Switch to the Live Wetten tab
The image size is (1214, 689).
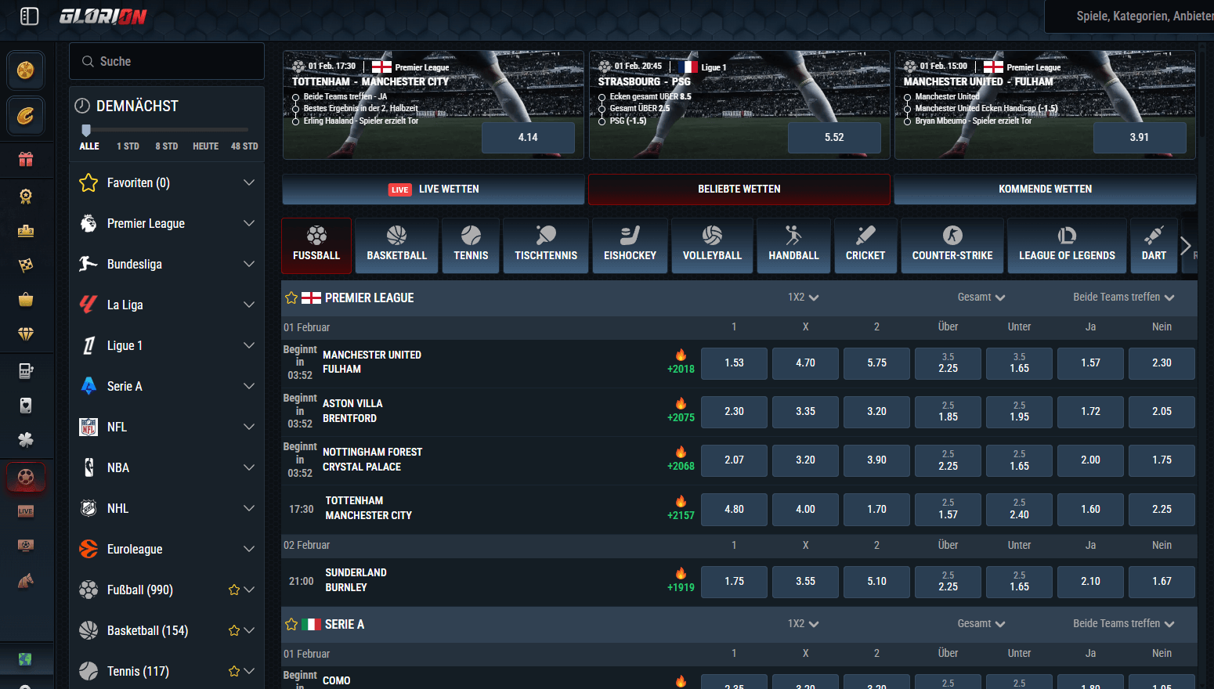pos(433,189)
